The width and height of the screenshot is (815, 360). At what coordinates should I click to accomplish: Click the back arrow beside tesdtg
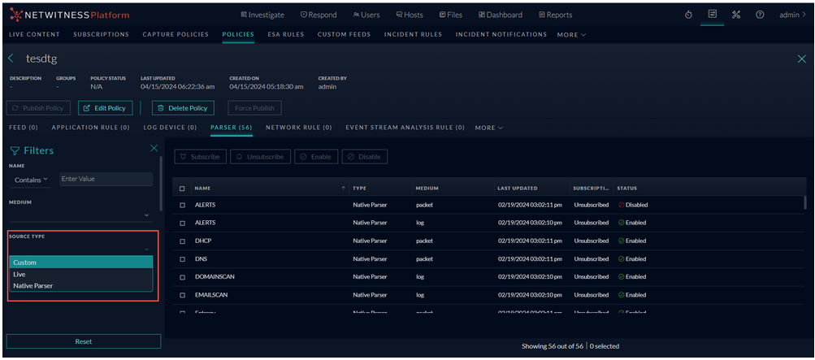coord(11,59)
